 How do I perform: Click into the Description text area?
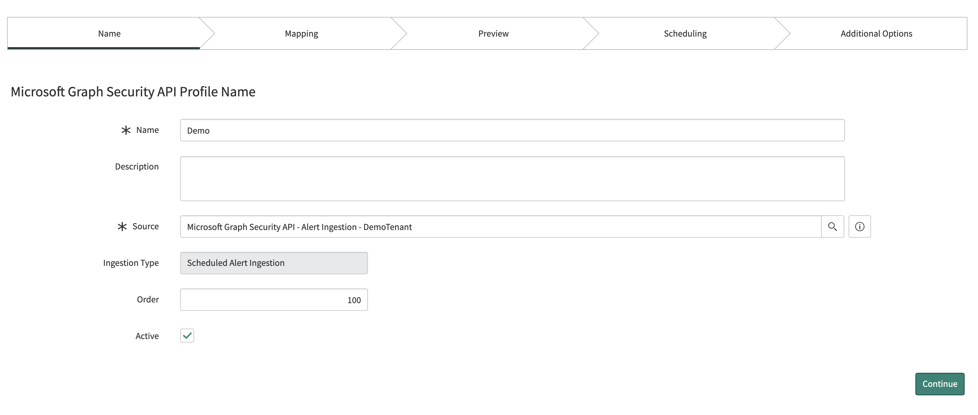(x=512, y=178)
